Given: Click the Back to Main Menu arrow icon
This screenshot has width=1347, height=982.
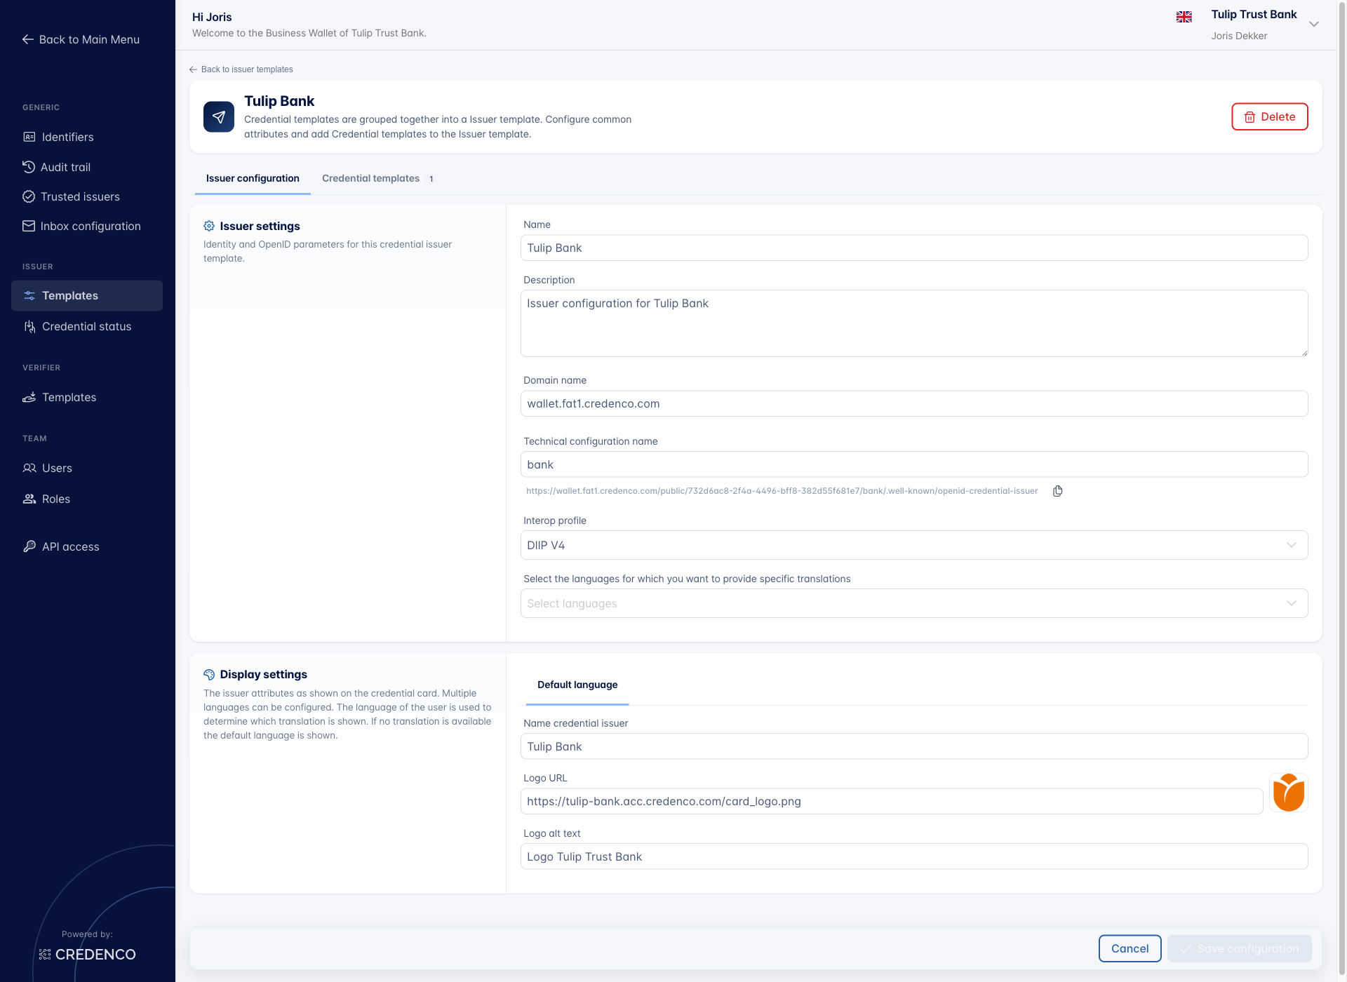Looking at the screenshot, I should (28, 39).
